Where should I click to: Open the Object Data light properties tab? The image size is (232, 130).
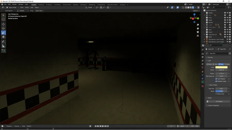coord(203,82)
